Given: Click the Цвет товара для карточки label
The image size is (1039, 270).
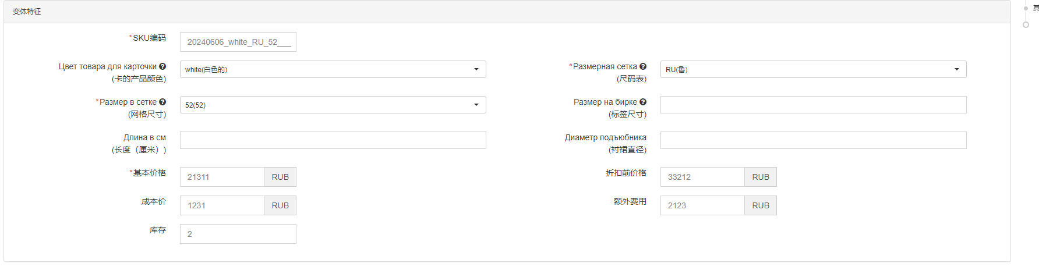Looking at the screenshot, I should pyautogui.click(x=108, y=66).
